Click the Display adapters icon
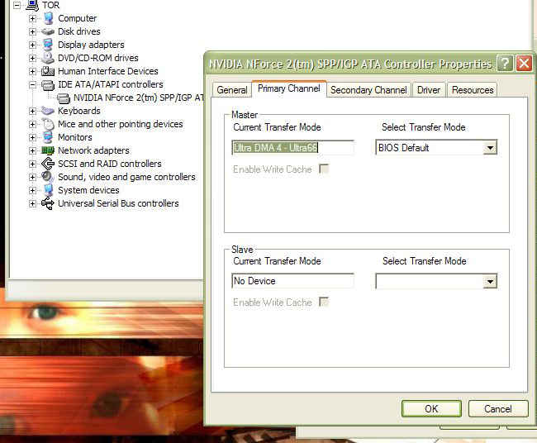 pyautogui.click(x=48, y=45)
